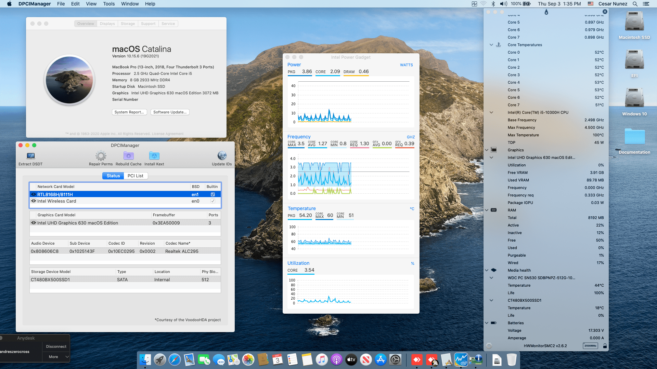Collapse Intel UHD Graphics 630 subgroup in HWMonitor
The height and width of the screenshot is (369, 657).
click(x=491, y=158)
